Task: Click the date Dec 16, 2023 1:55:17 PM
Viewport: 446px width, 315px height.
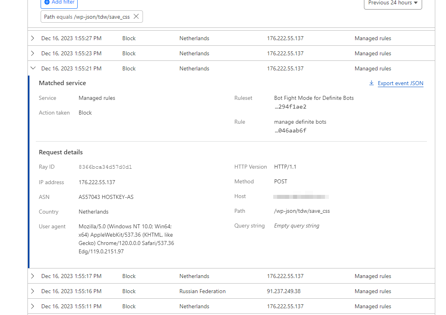Action: [71, 276]
